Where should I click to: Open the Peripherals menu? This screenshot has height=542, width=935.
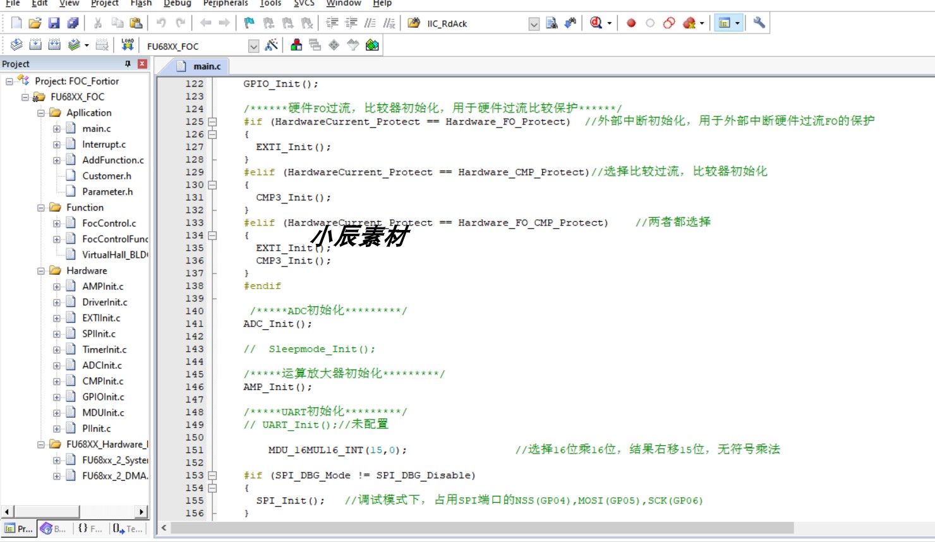(226, 3)
